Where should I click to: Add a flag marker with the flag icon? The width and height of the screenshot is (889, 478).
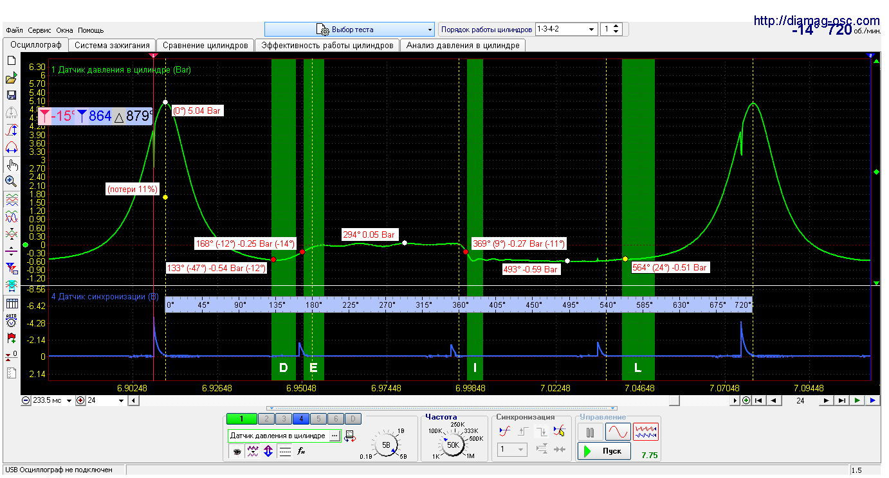[11, 337]
